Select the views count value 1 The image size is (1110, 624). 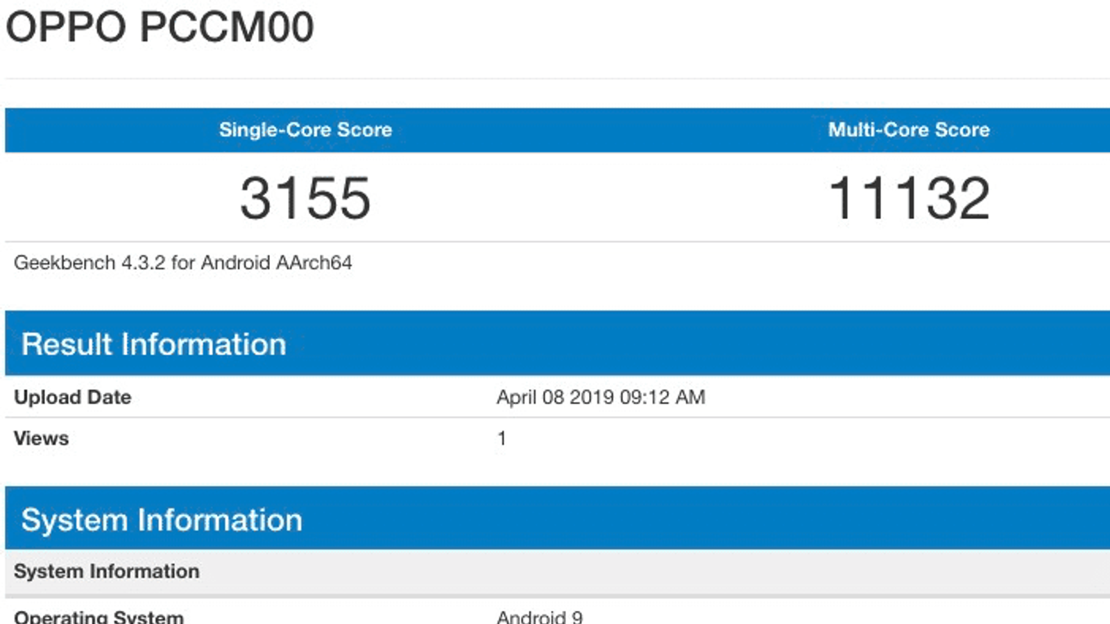coord(502,438)
